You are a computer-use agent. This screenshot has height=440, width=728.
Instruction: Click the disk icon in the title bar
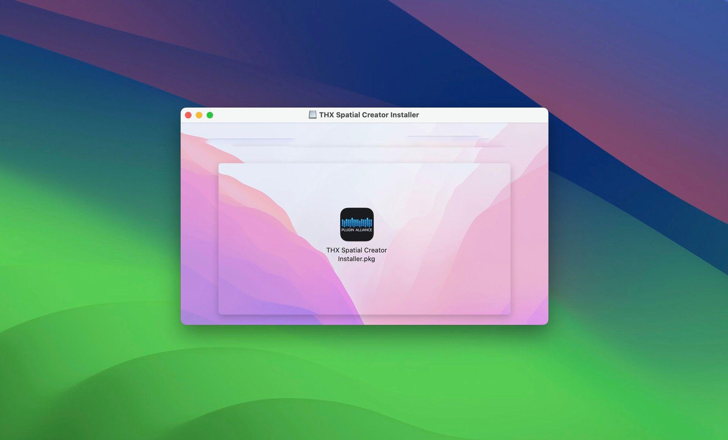(x=312, y=115)
